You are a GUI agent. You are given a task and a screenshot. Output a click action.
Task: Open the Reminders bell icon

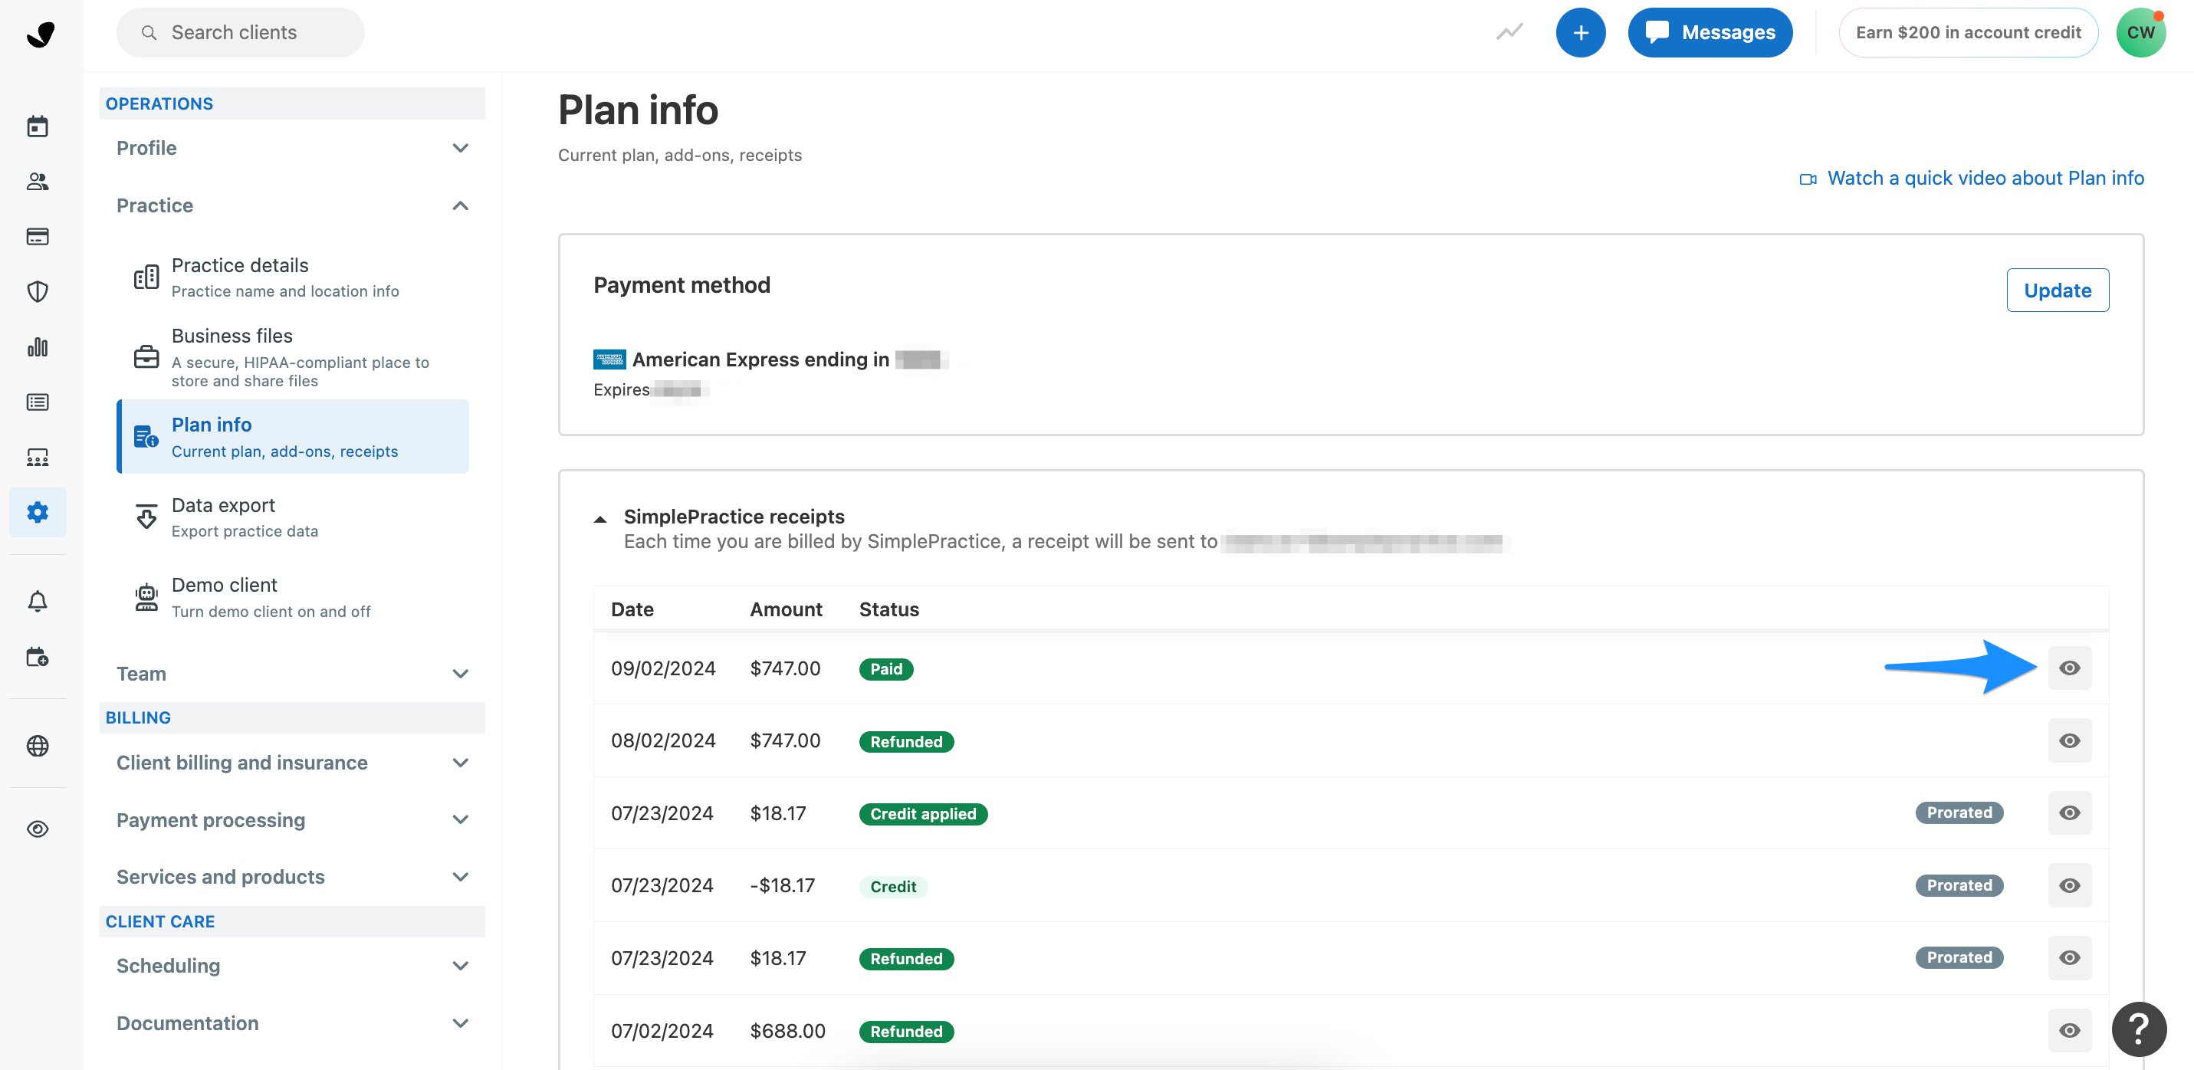point(38,602)
